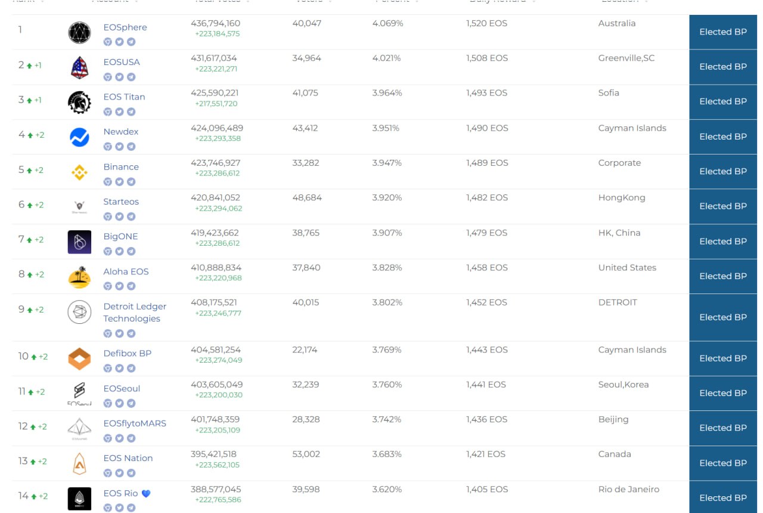Open EOSphere's website via the Chrome icon
763x513 pixels.
click(x=108, y=42)
